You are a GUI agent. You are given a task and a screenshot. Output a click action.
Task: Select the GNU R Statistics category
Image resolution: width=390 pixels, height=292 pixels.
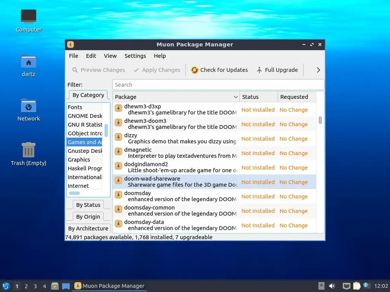click(85, 125)
